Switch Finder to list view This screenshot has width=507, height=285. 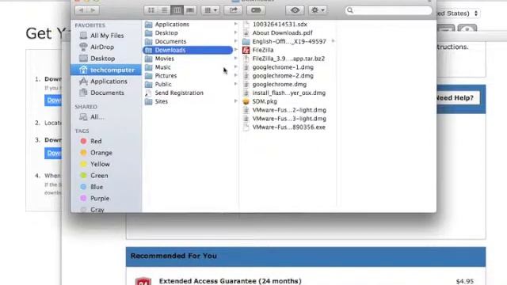pyautogui.click(x=164, y=10)
